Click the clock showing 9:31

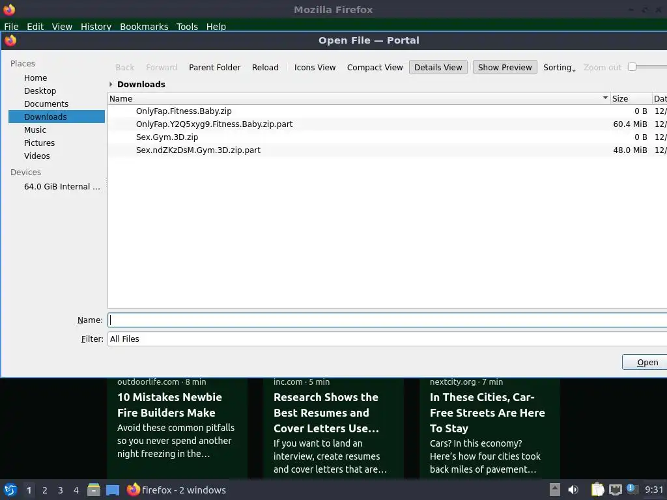coord(654,490)
